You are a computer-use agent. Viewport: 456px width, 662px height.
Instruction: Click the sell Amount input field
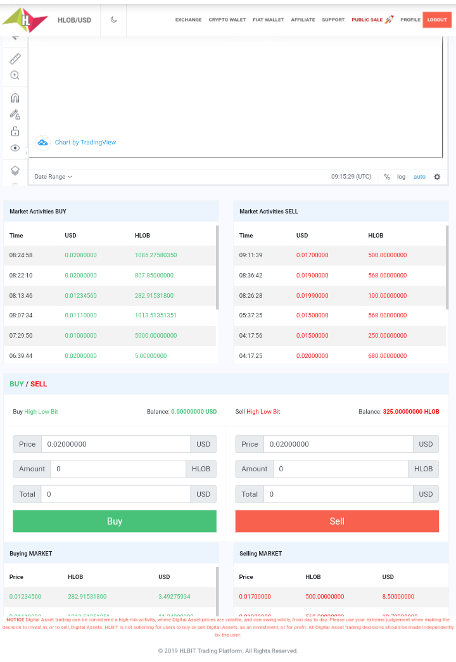[341, 469]
